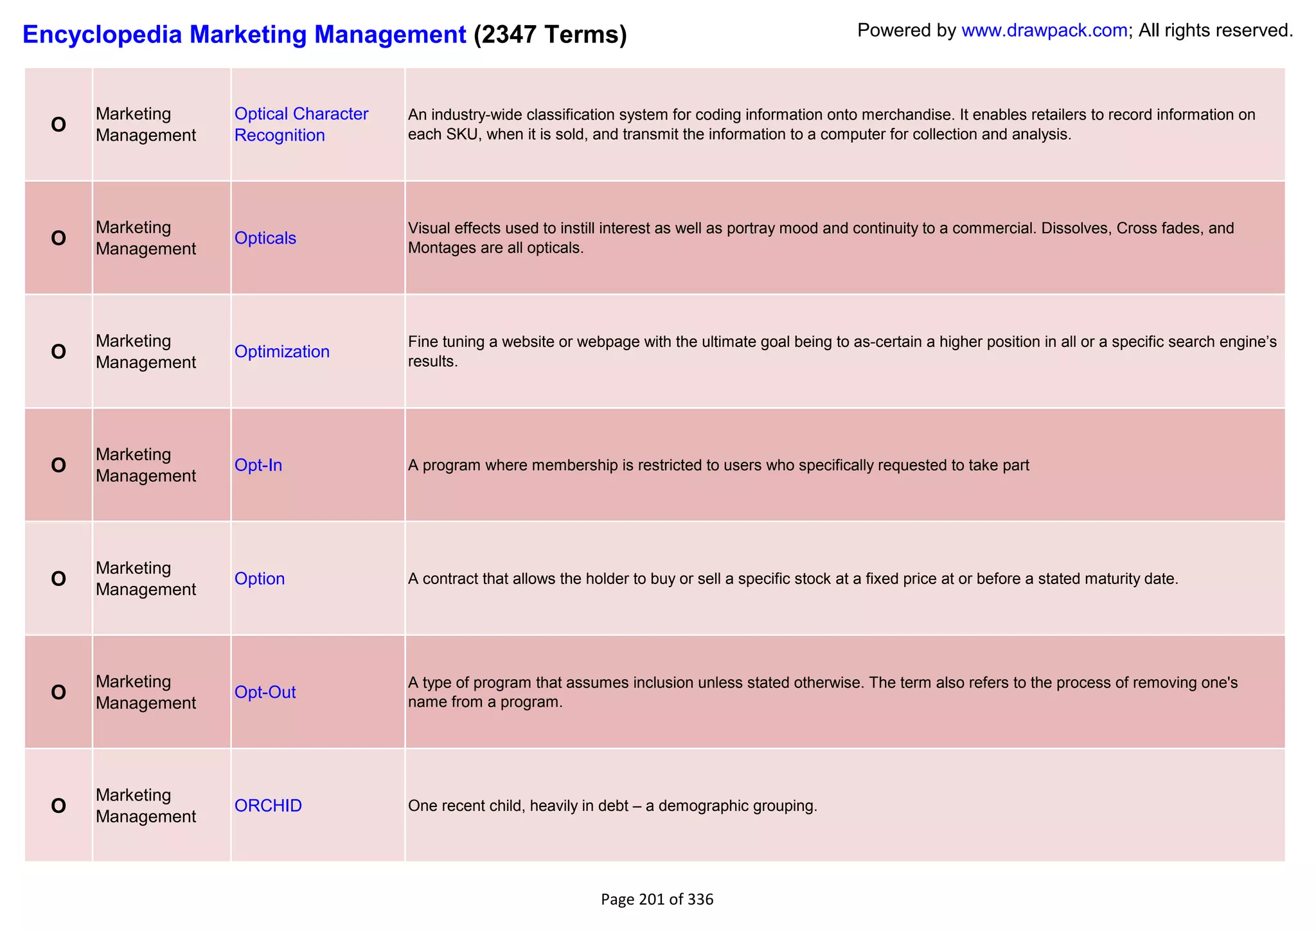Click the All rights reserved text
The image size is (1316, 931).
[1216, 30]
